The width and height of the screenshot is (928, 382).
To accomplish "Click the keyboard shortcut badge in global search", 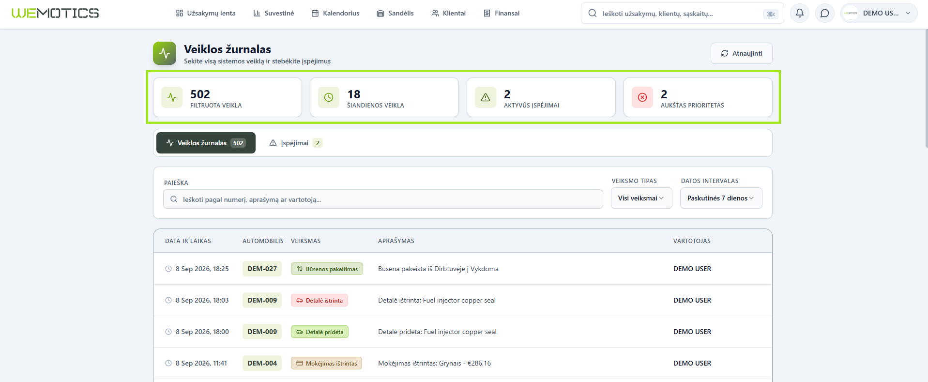I will [771, 14].
